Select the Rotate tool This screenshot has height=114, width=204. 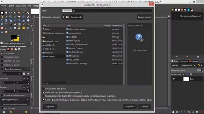(6, 20)
